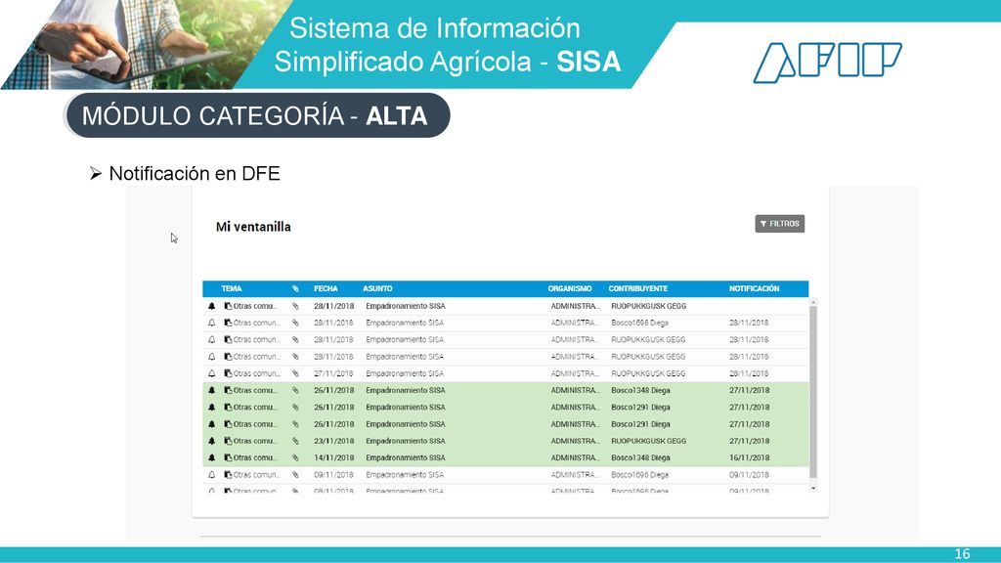Click the filled bell on the 23/11/2018 RUOPUKKGUSK row

point(212,441)
